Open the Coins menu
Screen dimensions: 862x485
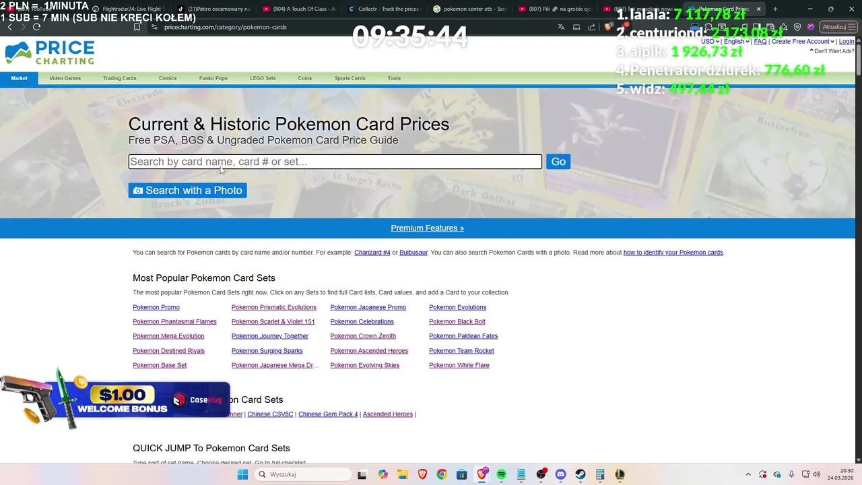click(304, 78)
